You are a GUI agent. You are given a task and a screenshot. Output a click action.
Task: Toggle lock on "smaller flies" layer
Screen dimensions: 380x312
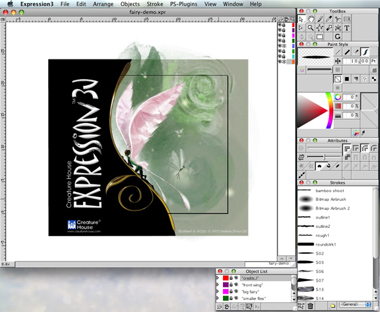pos(231,298)
